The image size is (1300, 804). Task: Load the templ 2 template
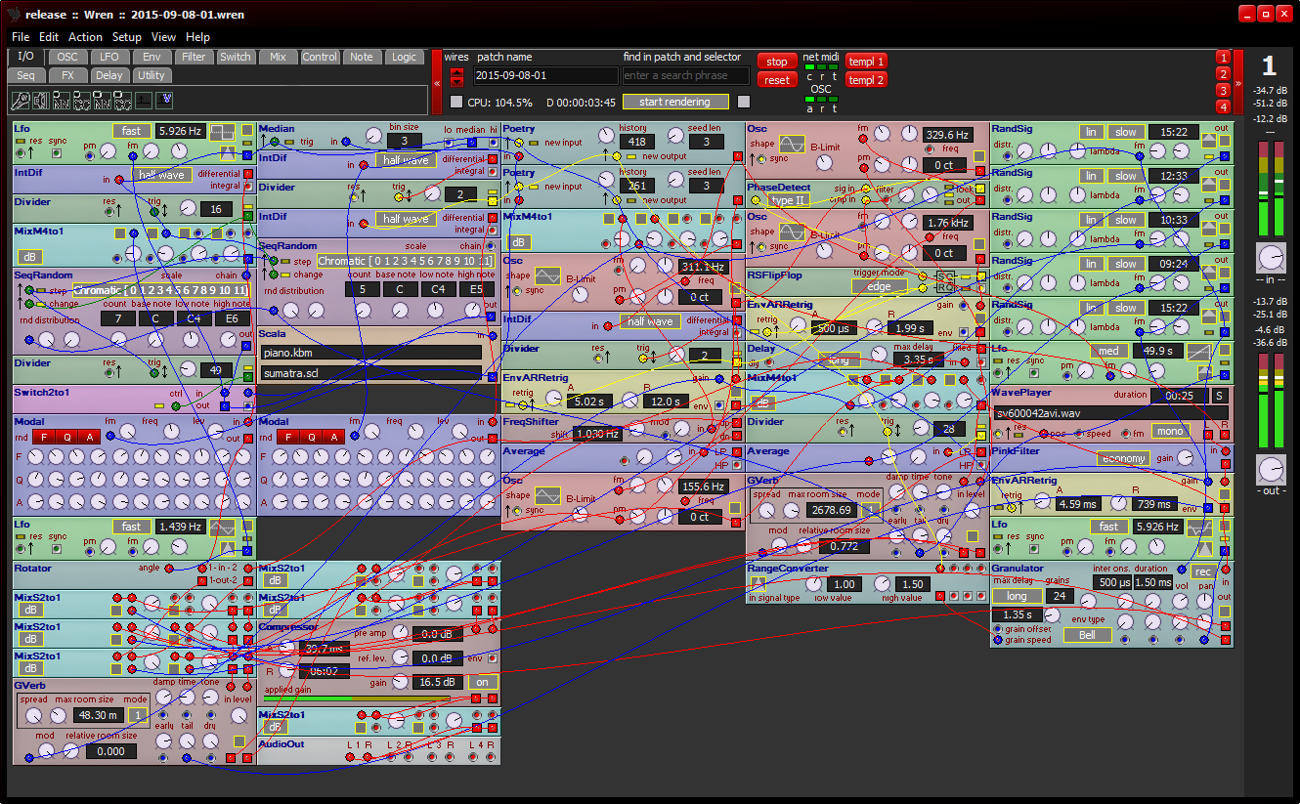[867, 80]
